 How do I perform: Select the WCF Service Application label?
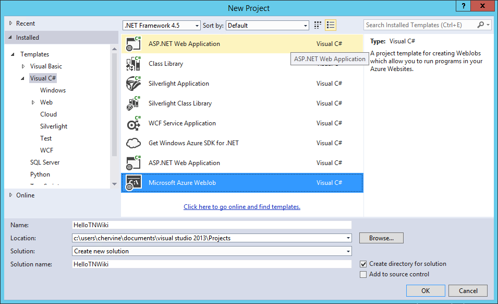(182, 123)
